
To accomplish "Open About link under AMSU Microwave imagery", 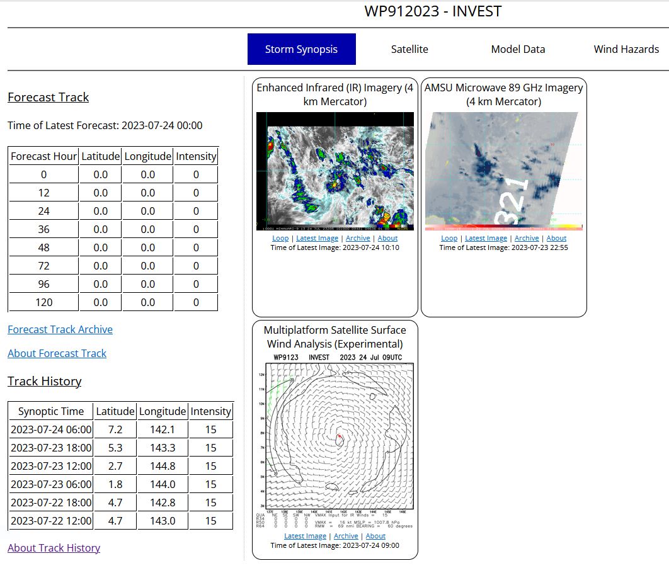I will click(556, 238).
